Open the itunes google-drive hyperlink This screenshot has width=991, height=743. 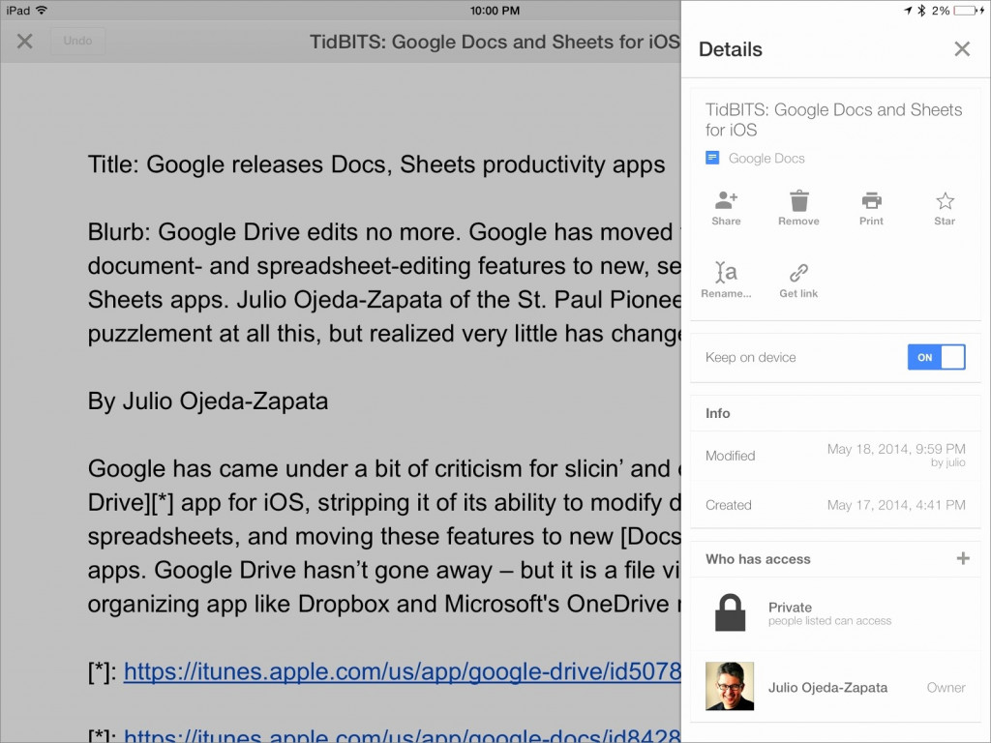coord(402,670)
